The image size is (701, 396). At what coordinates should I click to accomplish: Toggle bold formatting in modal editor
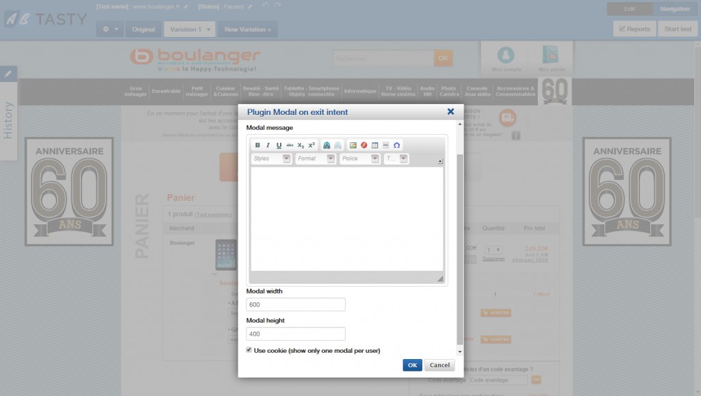point(257,145)
